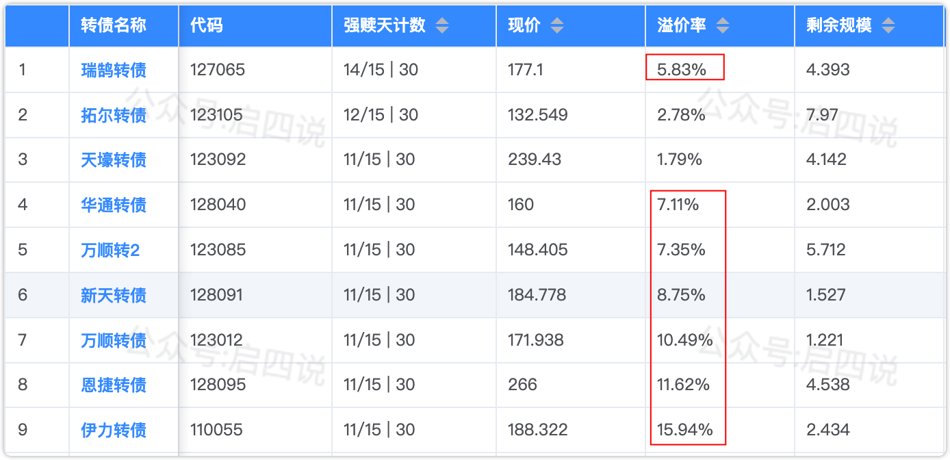Click the 5.83% premium rate cell
Screen dimensions: 950x460
point(681,70)
